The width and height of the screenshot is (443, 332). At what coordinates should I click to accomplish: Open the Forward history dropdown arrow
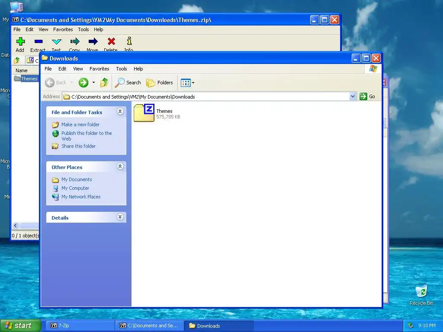tap(93, 83)
